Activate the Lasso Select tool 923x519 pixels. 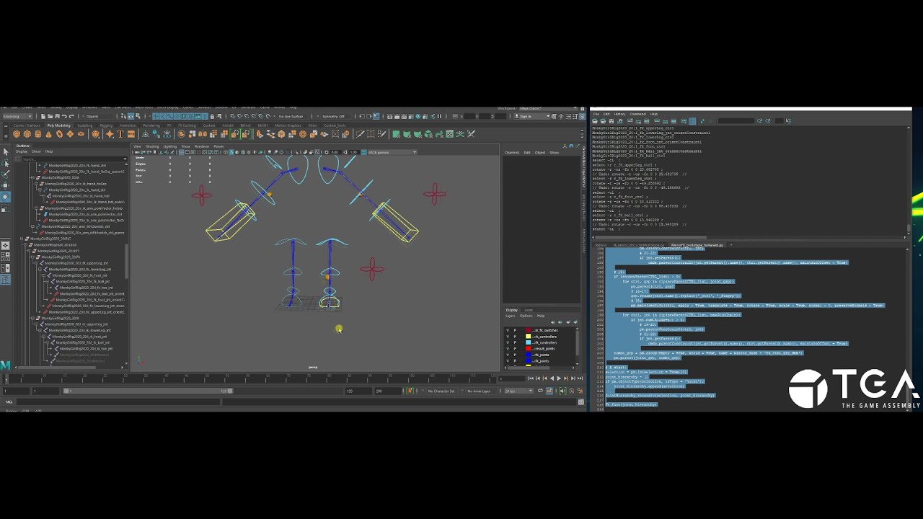pyautogui.click(x=5, y=163)
